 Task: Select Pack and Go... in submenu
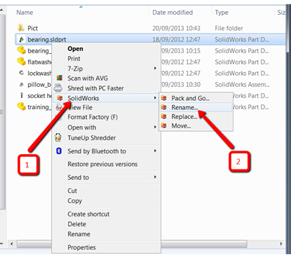point(191,98)
